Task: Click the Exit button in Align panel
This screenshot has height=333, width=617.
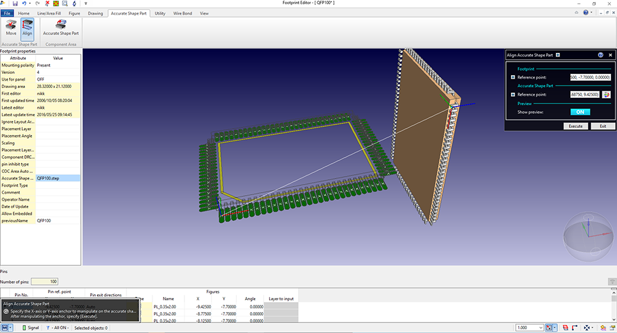Action: point(602,126)
